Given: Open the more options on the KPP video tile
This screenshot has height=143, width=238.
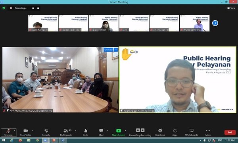Looking at the screenshot, I should coord(116,50).
